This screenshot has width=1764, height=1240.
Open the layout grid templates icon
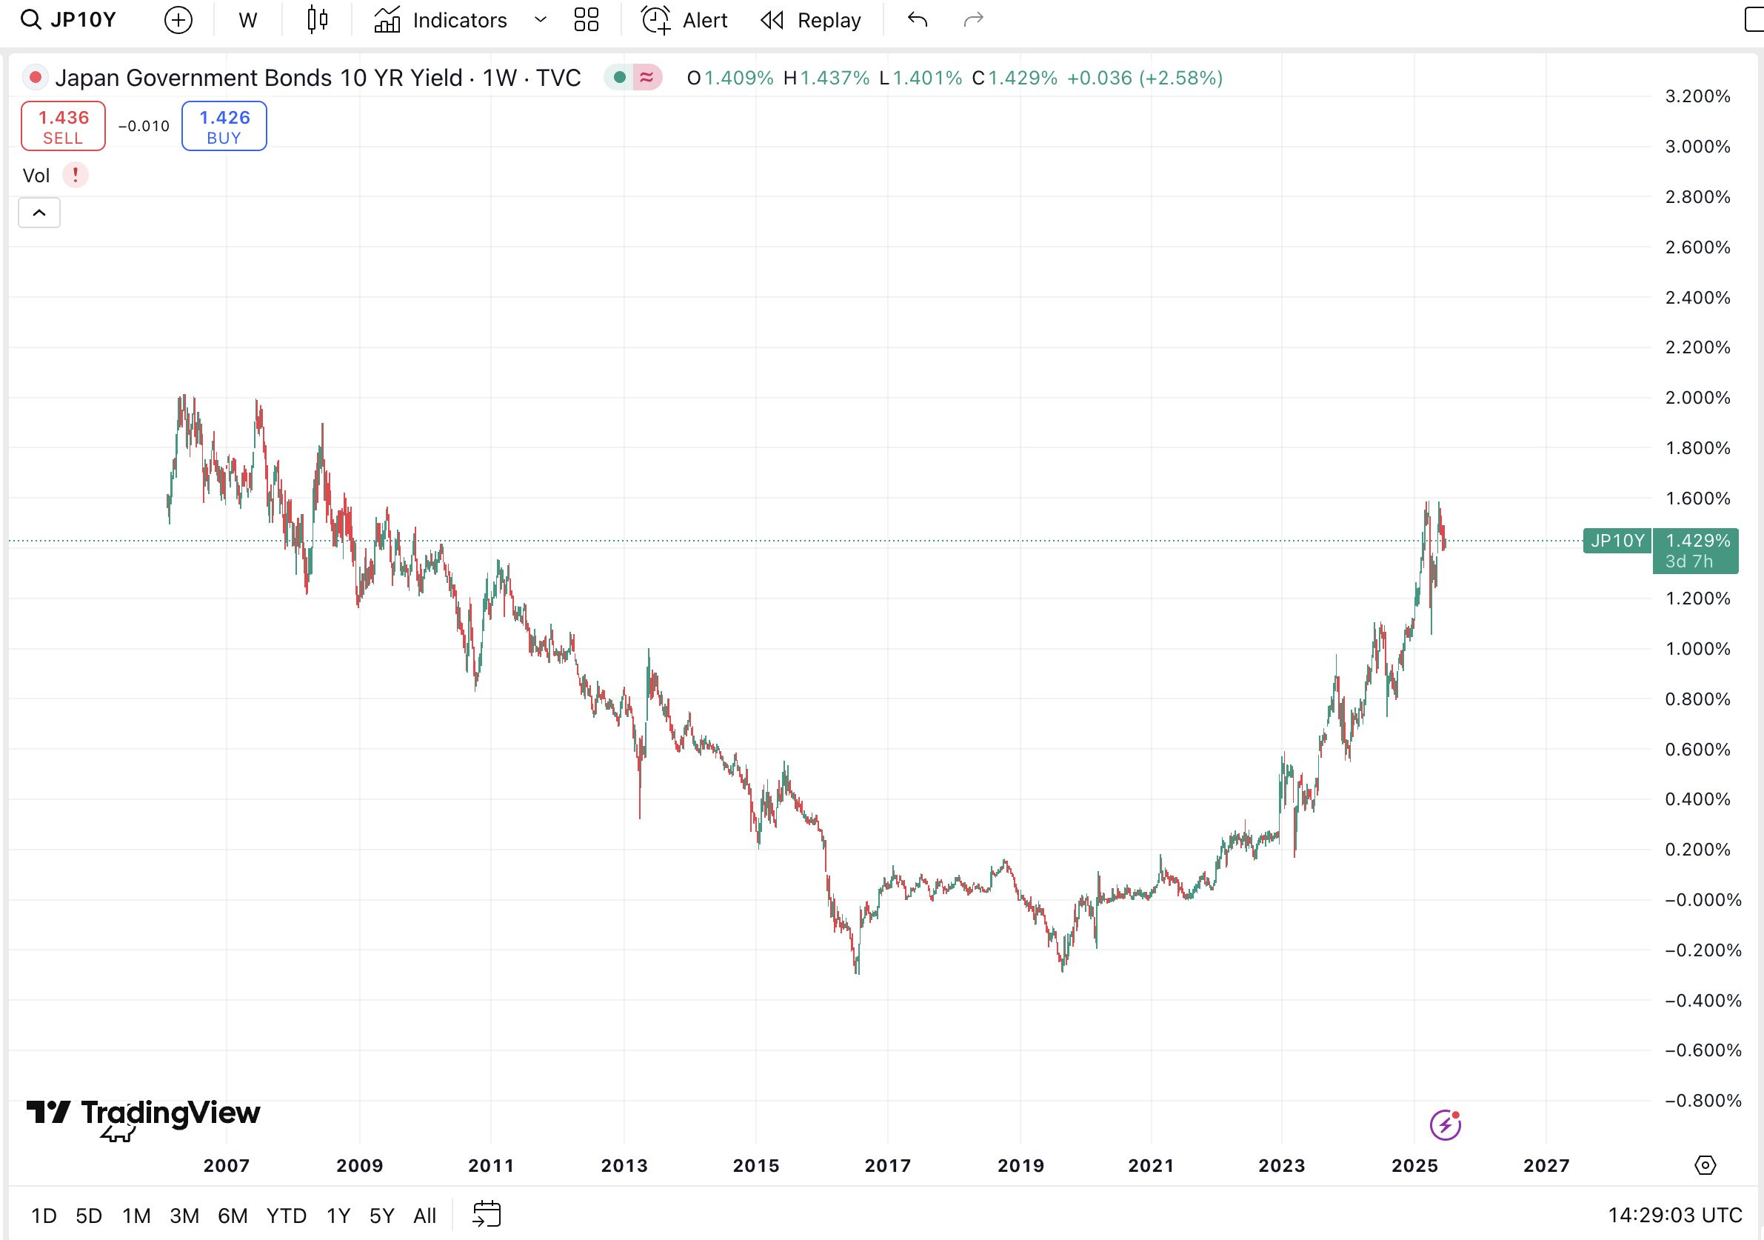[587, 20]
